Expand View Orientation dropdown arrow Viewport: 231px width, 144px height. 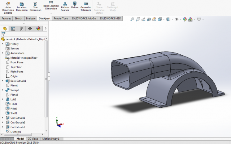[164, 19]
